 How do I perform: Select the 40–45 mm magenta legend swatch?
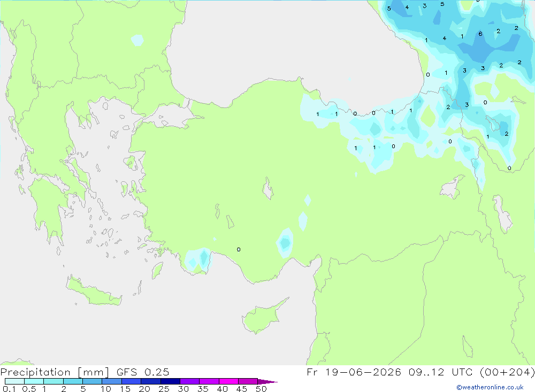click(228, 381)
